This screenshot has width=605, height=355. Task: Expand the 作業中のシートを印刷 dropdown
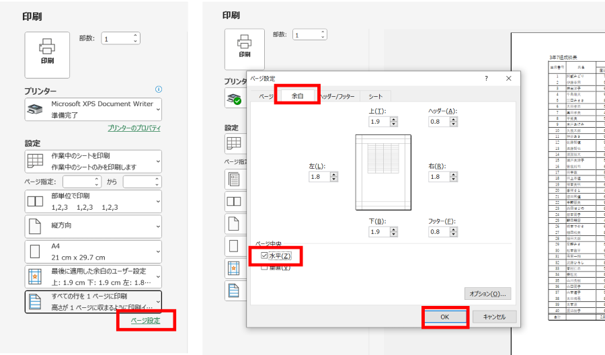click(x=93, y=161)
